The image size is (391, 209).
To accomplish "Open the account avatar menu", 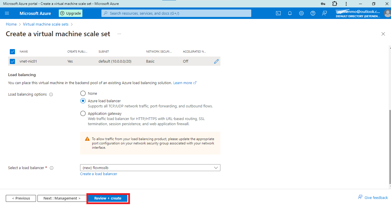I will (x=388, y=13).
